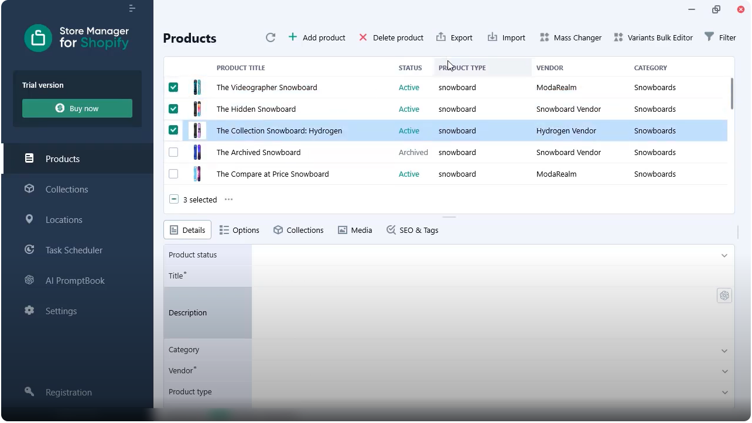The image size is (752, 423).
Task: Expand the Product type dropdown arrow
Action: coord(724,392)
